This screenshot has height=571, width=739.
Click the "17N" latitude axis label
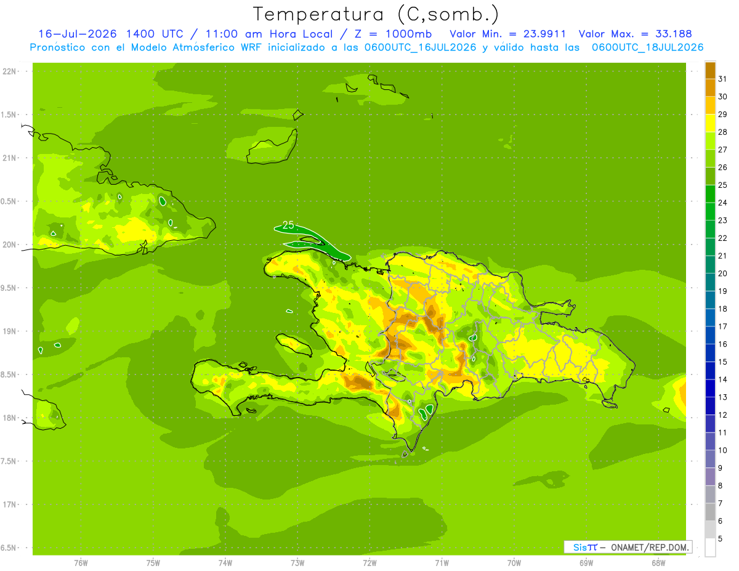tap(10, 505)
